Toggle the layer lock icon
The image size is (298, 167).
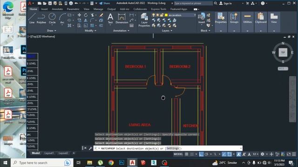[x=162, y=15]
